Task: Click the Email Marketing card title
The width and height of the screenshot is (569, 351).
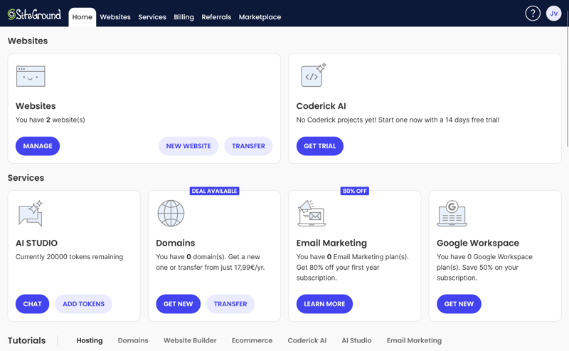Action: (x=331, y=243)
